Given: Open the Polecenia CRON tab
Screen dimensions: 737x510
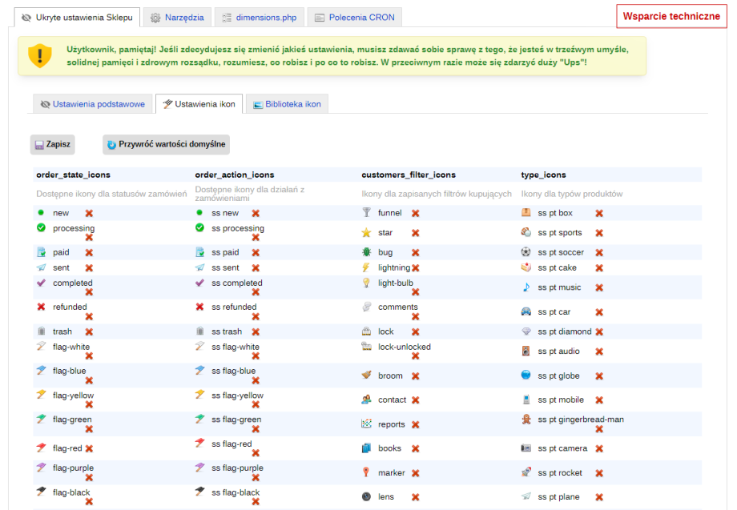Looking at the screenshot, I should [x=354, y=17].
